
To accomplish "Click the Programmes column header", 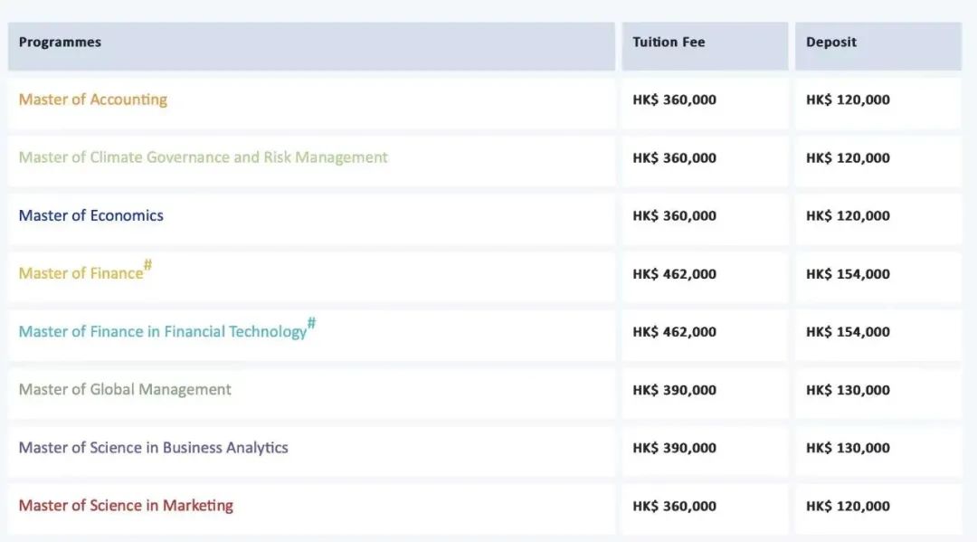I will click(60, 43).
